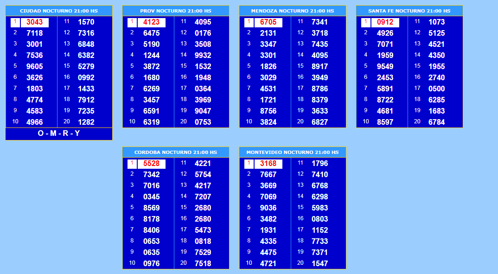Image resolution: width=498 pixels, height=274 pixels.
Task: Select number 0753 in the Prov table
Action: (203, 122)
